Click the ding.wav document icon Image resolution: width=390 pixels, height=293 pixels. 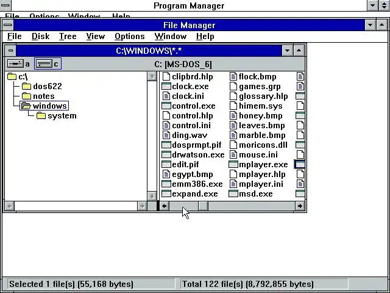(x=166, y=135)
